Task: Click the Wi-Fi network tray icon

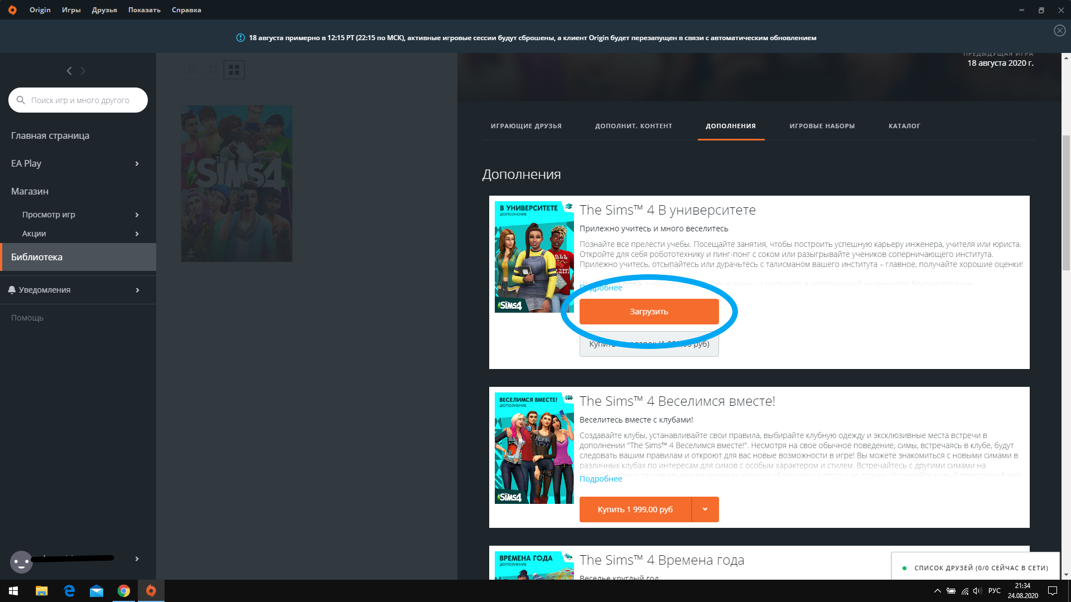Action: click(965, 591)
